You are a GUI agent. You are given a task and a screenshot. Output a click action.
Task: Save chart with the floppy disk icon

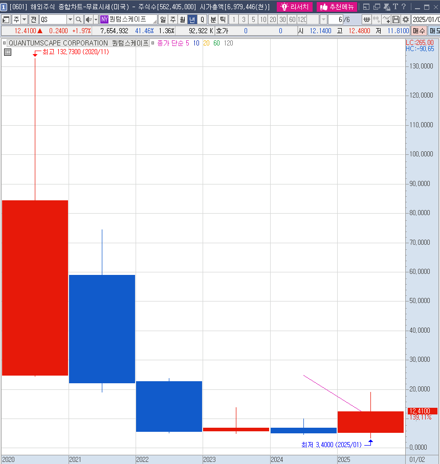[x=396, y=19]
